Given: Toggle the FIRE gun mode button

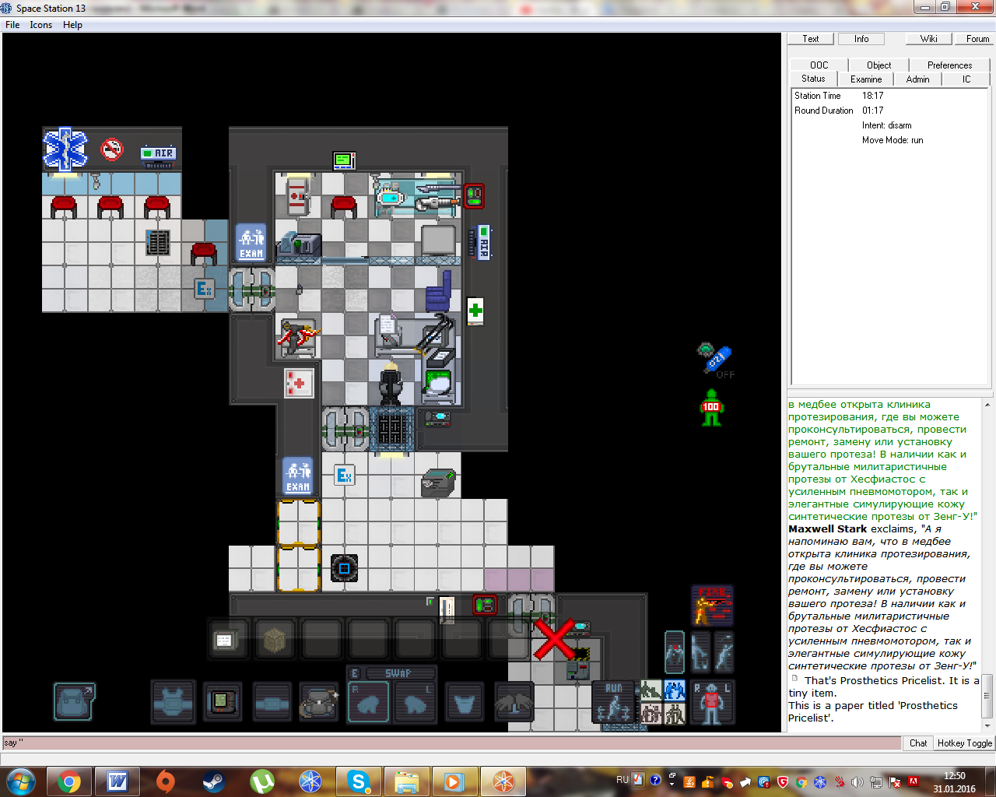Looking at the screenshot, I should [x=712, y=606].
